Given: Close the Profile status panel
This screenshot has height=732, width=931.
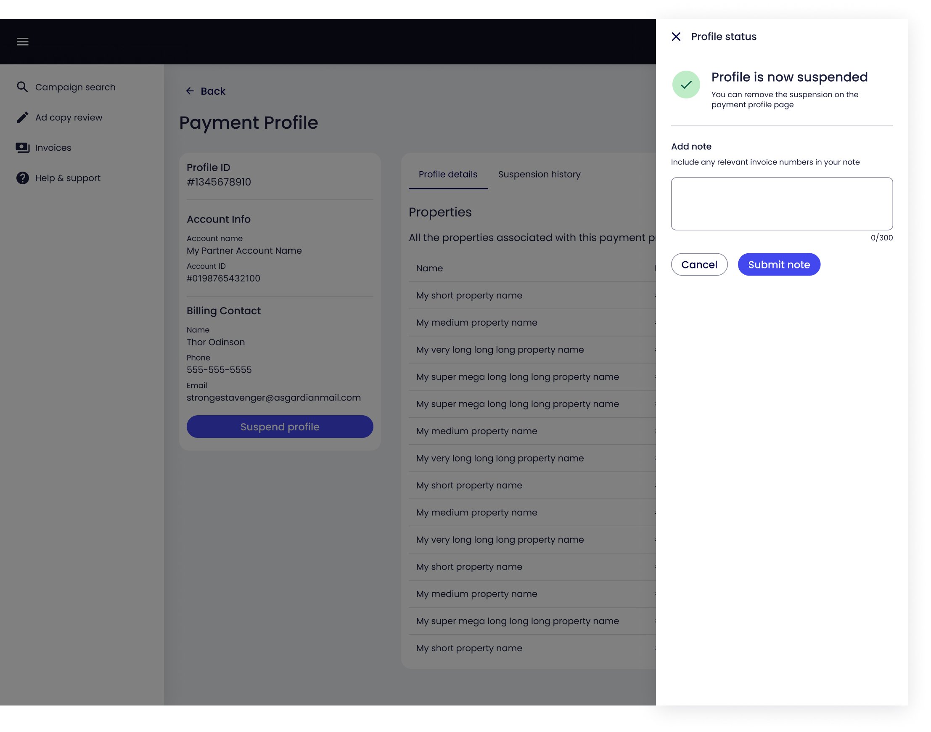Looking at the screenshot, I should tap(676, 37).
